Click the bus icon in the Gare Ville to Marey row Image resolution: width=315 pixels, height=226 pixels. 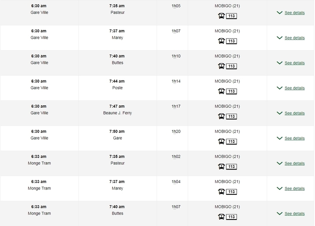(x=221, y=41)
